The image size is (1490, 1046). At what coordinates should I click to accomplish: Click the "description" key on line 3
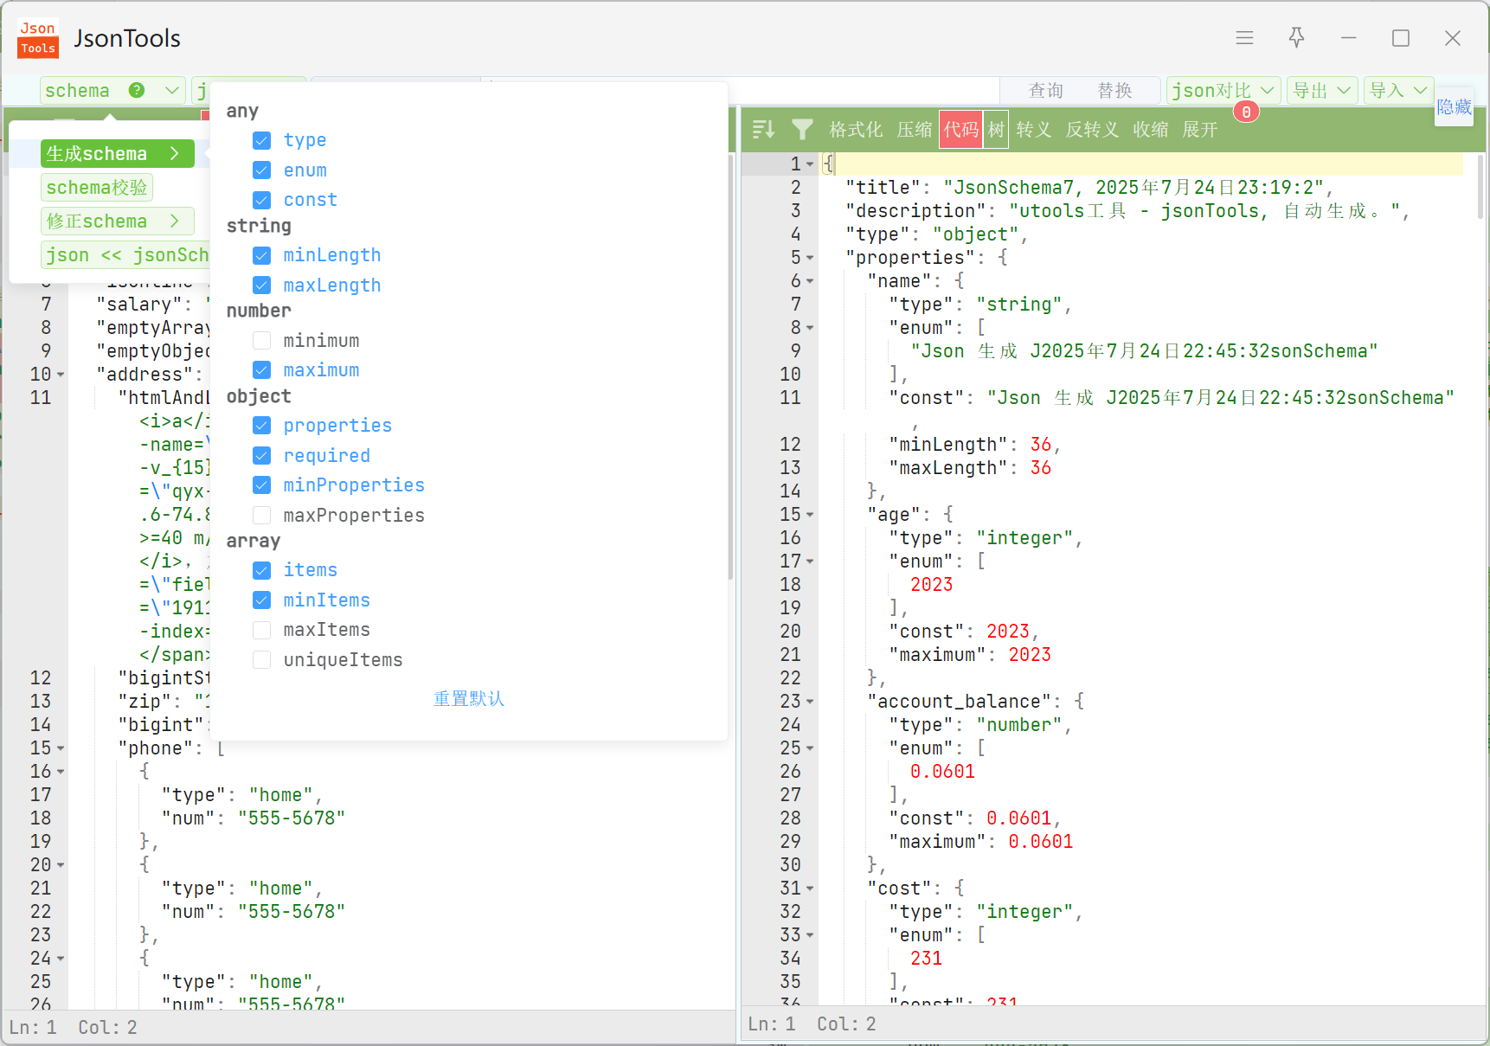click(916, 211)
